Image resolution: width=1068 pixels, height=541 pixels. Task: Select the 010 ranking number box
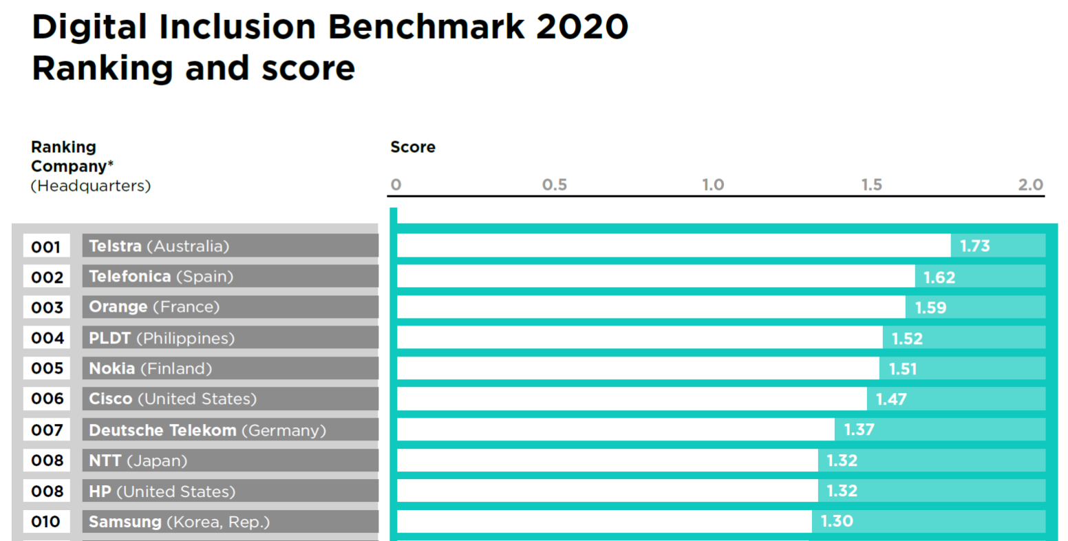[x=46, y=522]
